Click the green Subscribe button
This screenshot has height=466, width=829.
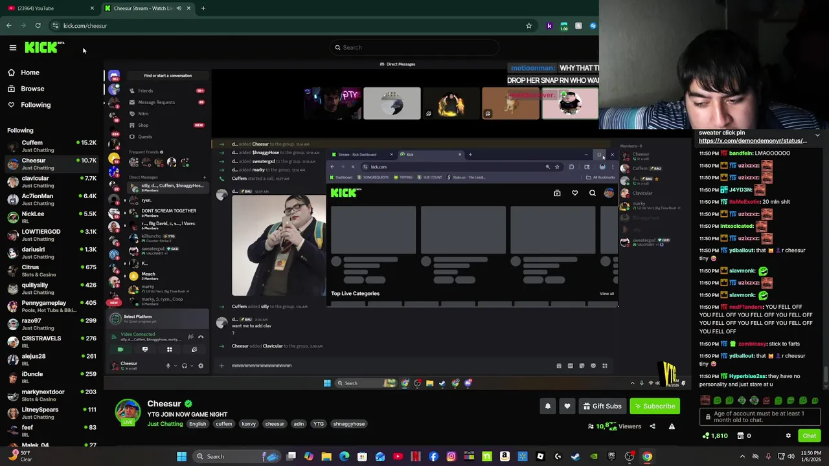pyautogui.click(x=655, y=406)
